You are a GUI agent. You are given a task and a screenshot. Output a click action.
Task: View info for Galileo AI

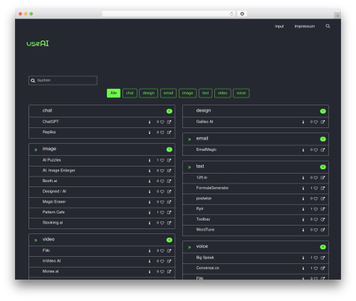pyautogui.click(x=303, y=122)
